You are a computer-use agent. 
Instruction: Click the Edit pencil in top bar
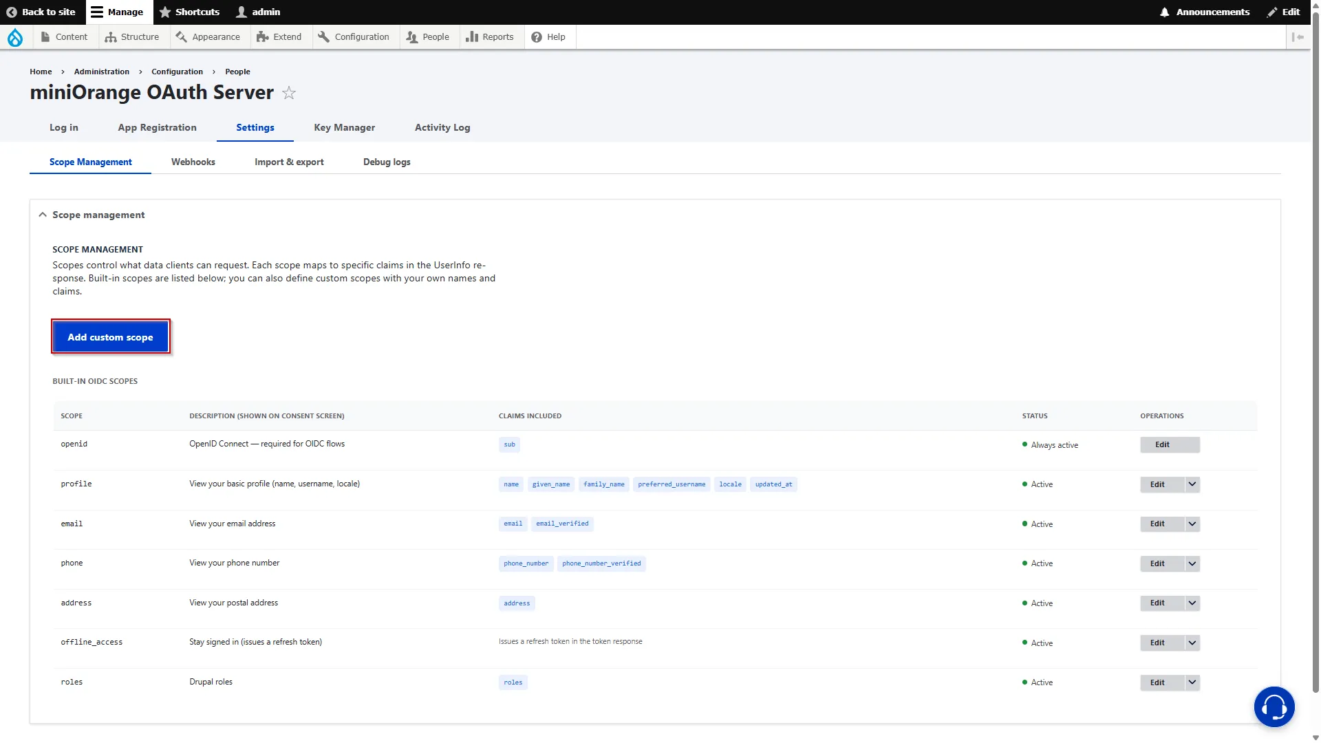tap(1284, 12)
